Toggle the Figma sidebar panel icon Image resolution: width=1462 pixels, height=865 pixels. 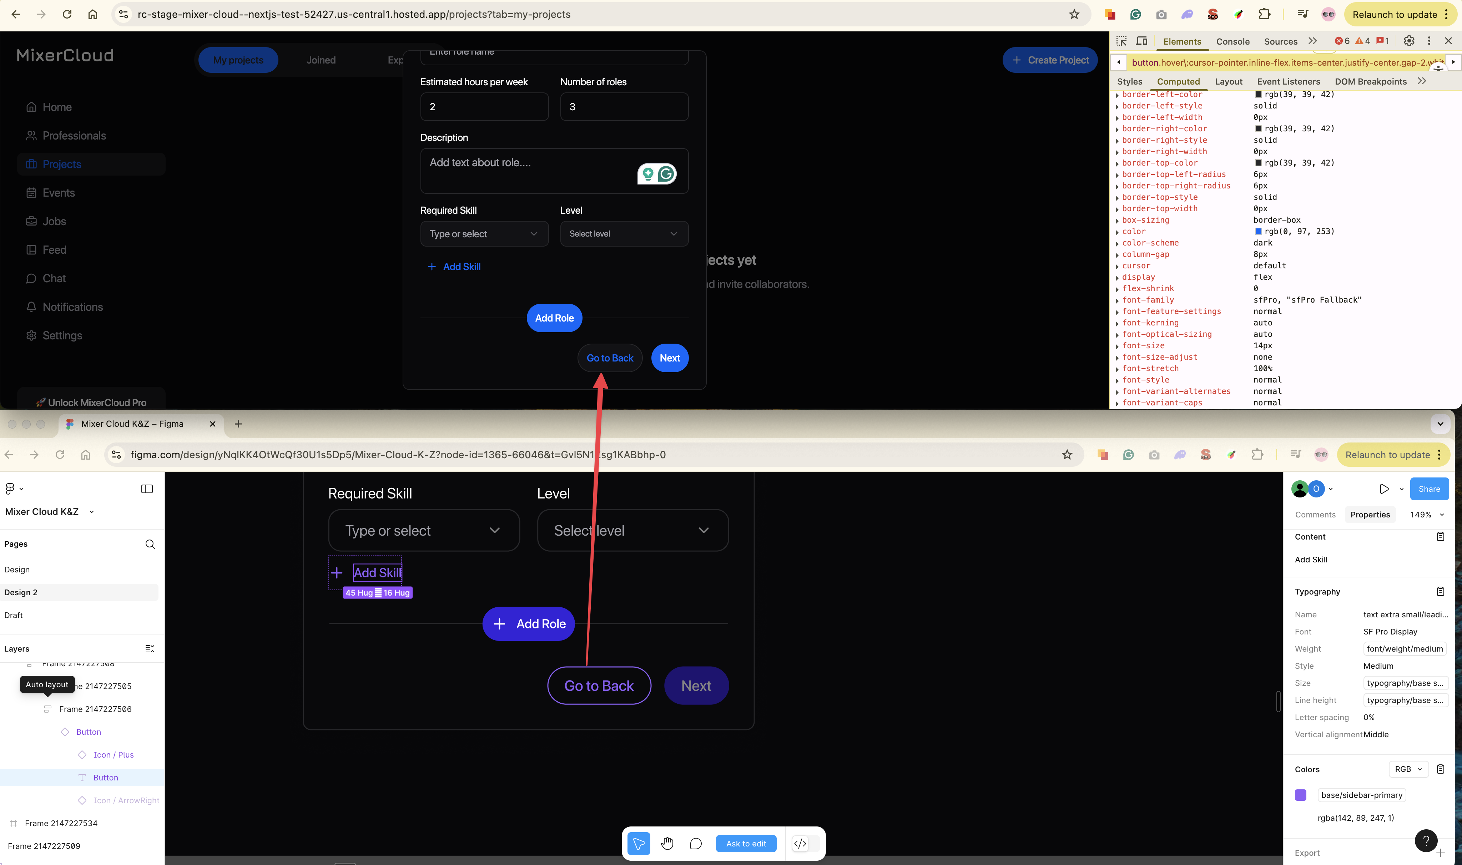click(147, 489)
